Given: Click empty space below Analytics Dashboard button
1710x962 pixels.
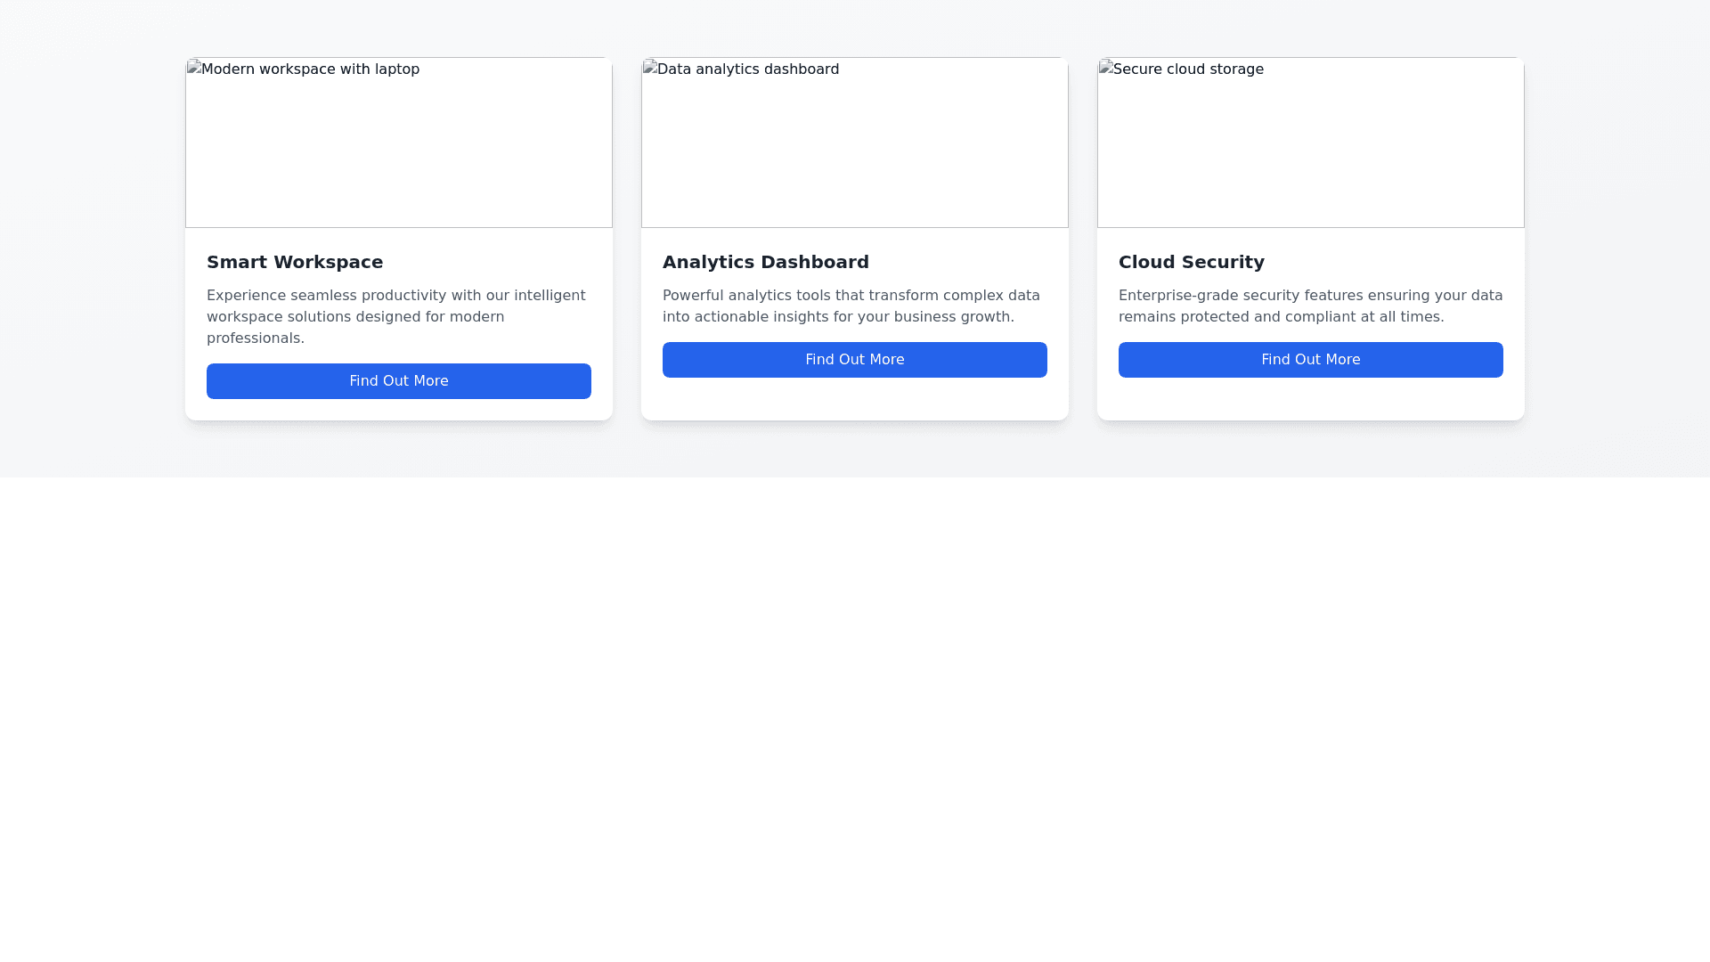Looking at the screenshot, I should 854,399.
